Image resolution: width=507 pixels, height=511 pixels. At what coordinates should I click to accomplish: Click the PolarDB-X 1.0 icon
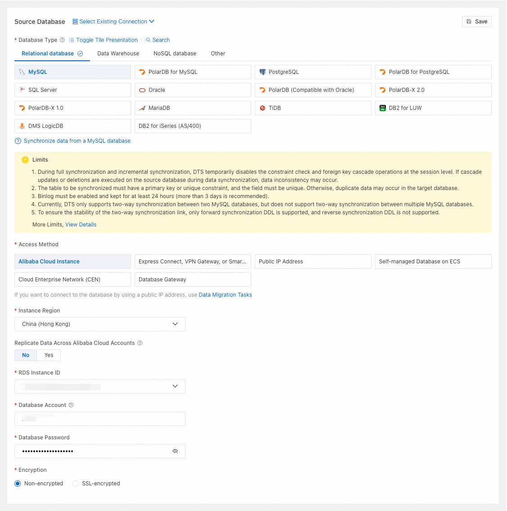coord(22,108)
